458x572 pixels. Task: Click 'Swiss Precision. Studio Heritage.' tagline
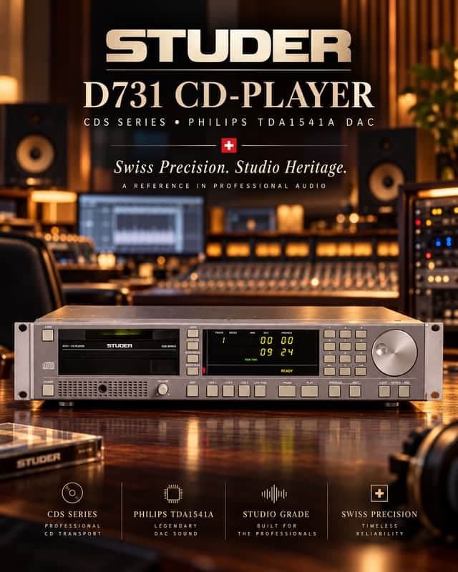pyautogui.click(x=230, y=167)
